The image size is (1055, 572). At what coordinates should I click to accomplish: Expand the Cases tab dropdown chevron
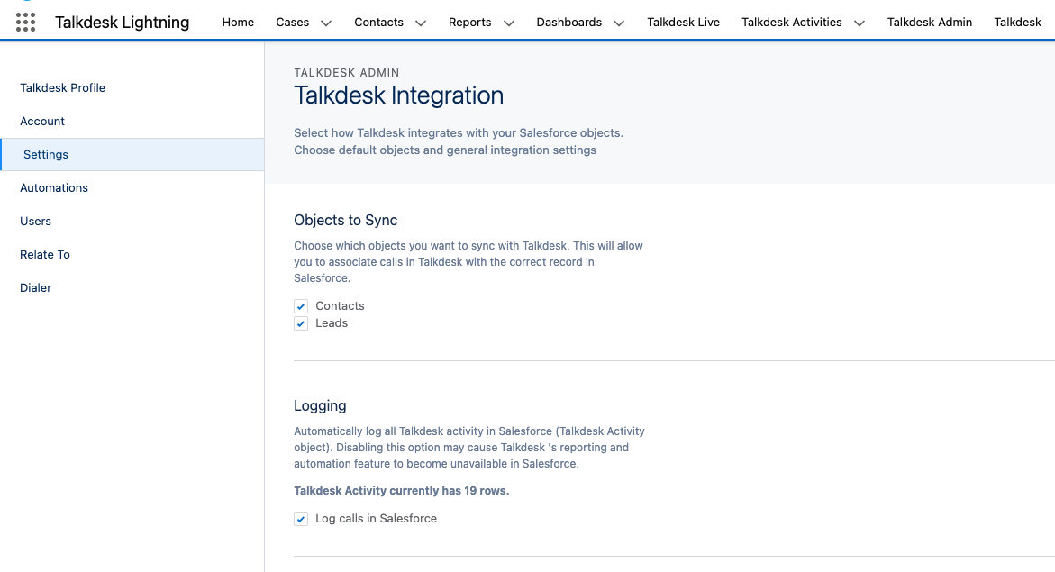point(326,23)
